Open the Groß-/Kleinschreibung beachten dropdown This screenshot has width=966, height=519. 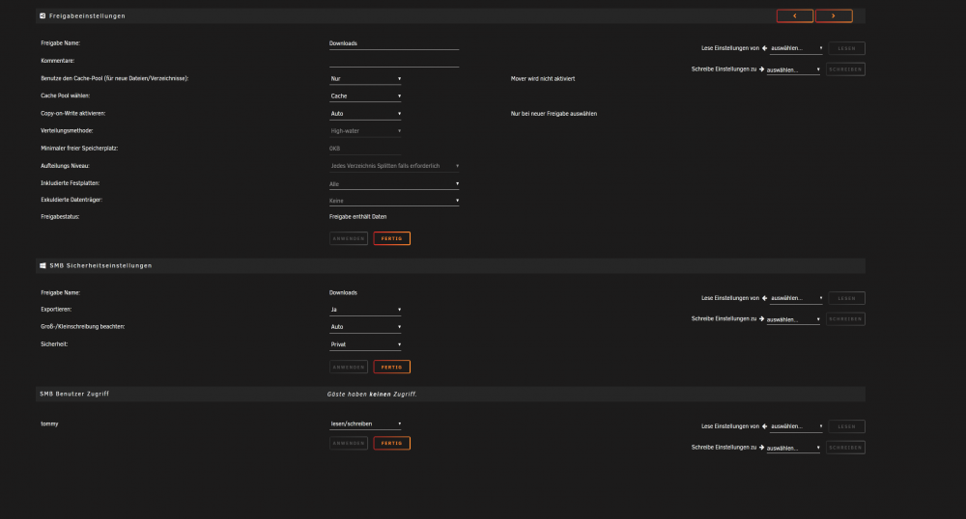365,327
